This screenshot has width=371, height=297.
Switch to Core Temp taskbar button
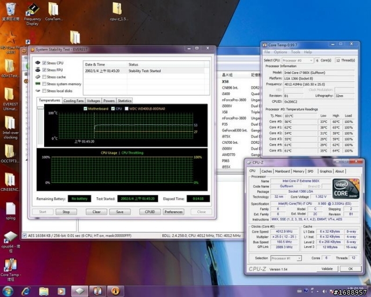click(97, 291)
